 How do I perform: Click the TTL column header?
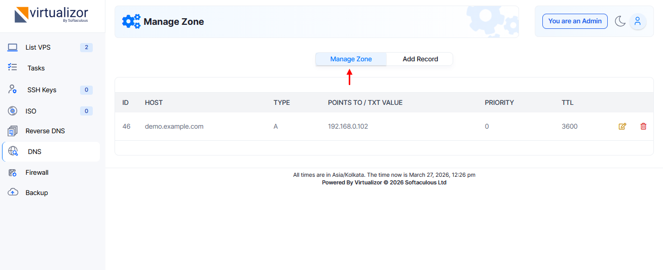(x=567, y=103)
